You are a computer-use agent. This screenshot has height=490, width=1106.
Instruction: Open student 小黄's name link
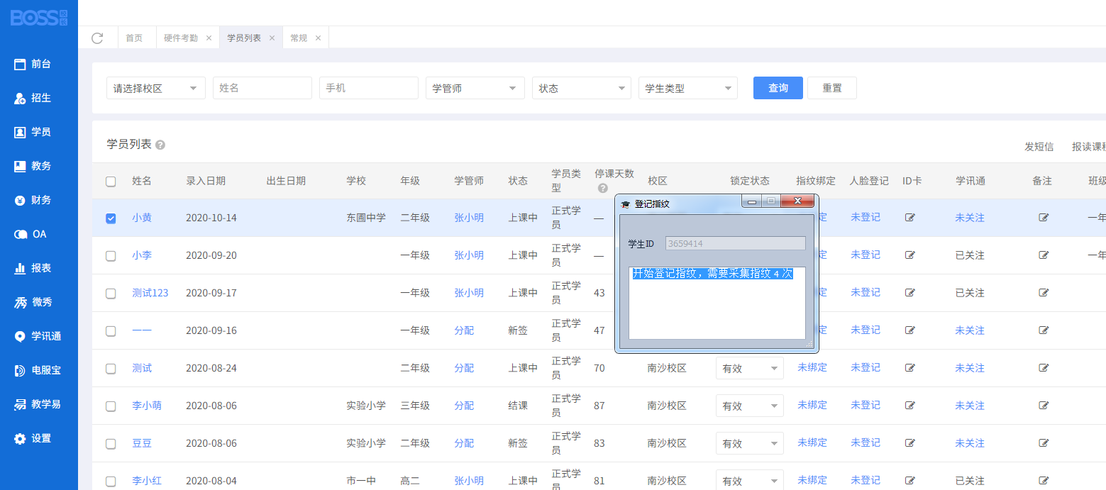click(x=142, y=218)
